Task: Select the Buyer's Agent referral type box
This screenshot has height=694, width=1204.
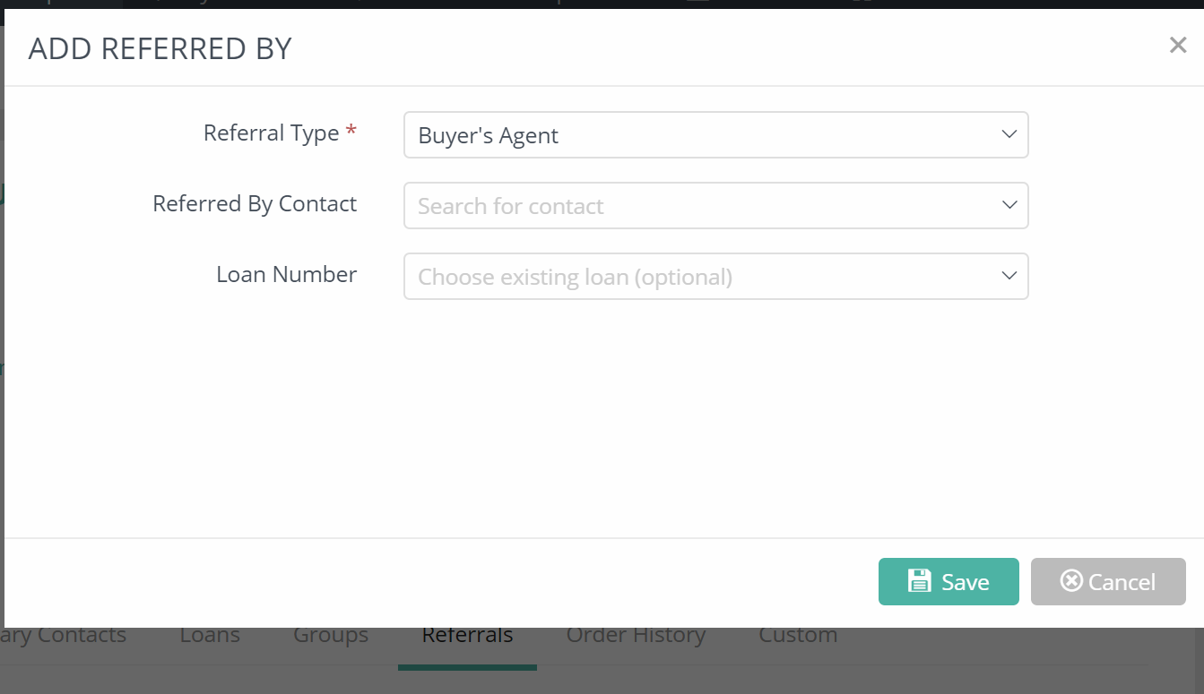Action: (699, 134)
